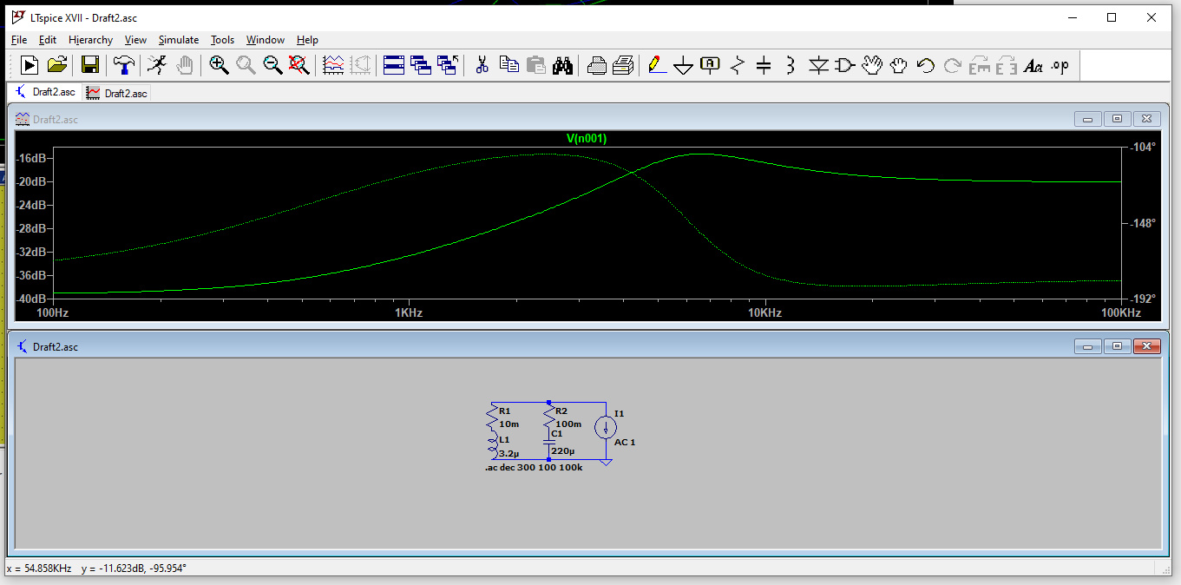The height and width of the screenshot is (585, 1181).
Task: Select the Resistor component tool
Action: 738,65
